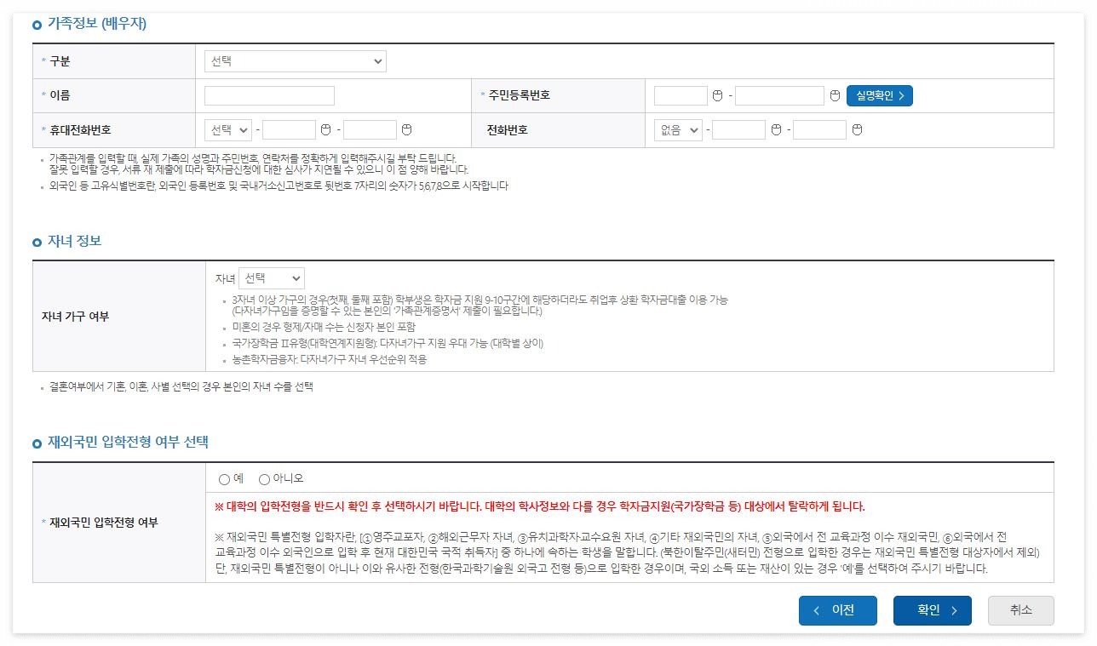Click the 취소 cancel button
The height and width of the screenshot is (646, 1097).
click(x=1020, y=610)
